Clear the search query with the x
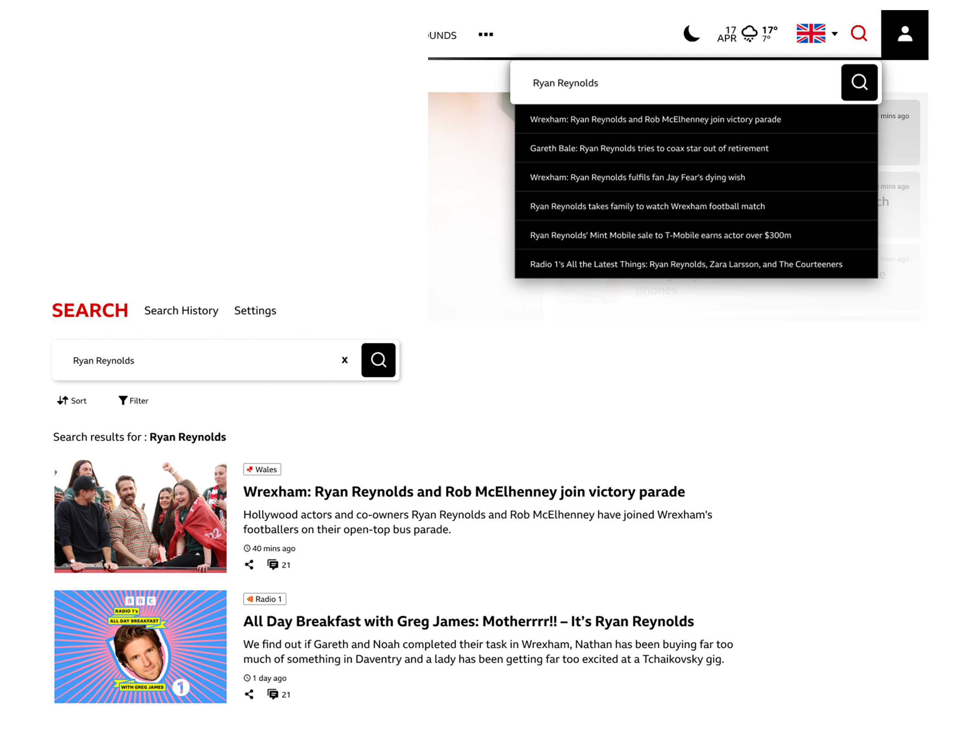The height and width of the screenshot is (734, 971). (x=344, y=360)
